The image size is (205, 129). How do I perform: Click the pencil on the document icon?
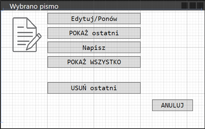pos(34,42)
